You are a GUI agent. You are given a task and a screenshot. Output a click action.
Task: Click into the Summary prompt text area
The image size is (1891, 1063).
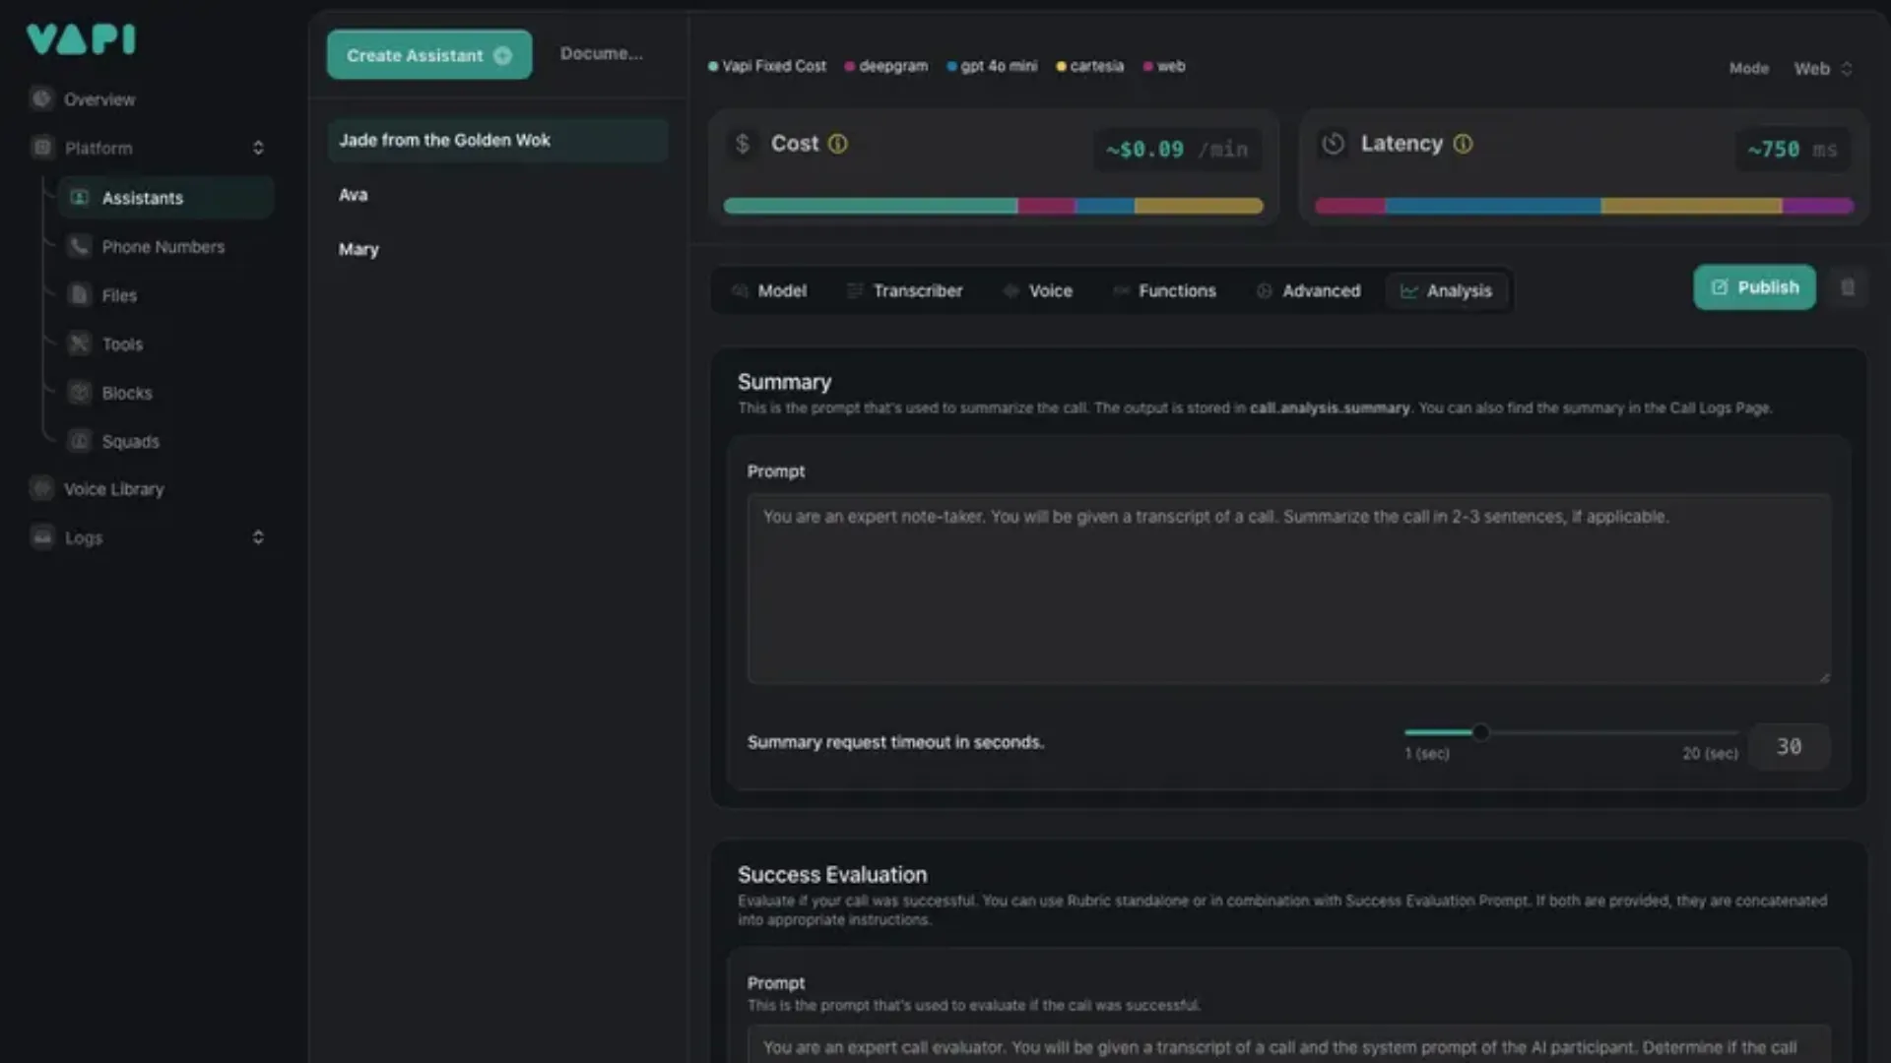(x=1288, y=589)
